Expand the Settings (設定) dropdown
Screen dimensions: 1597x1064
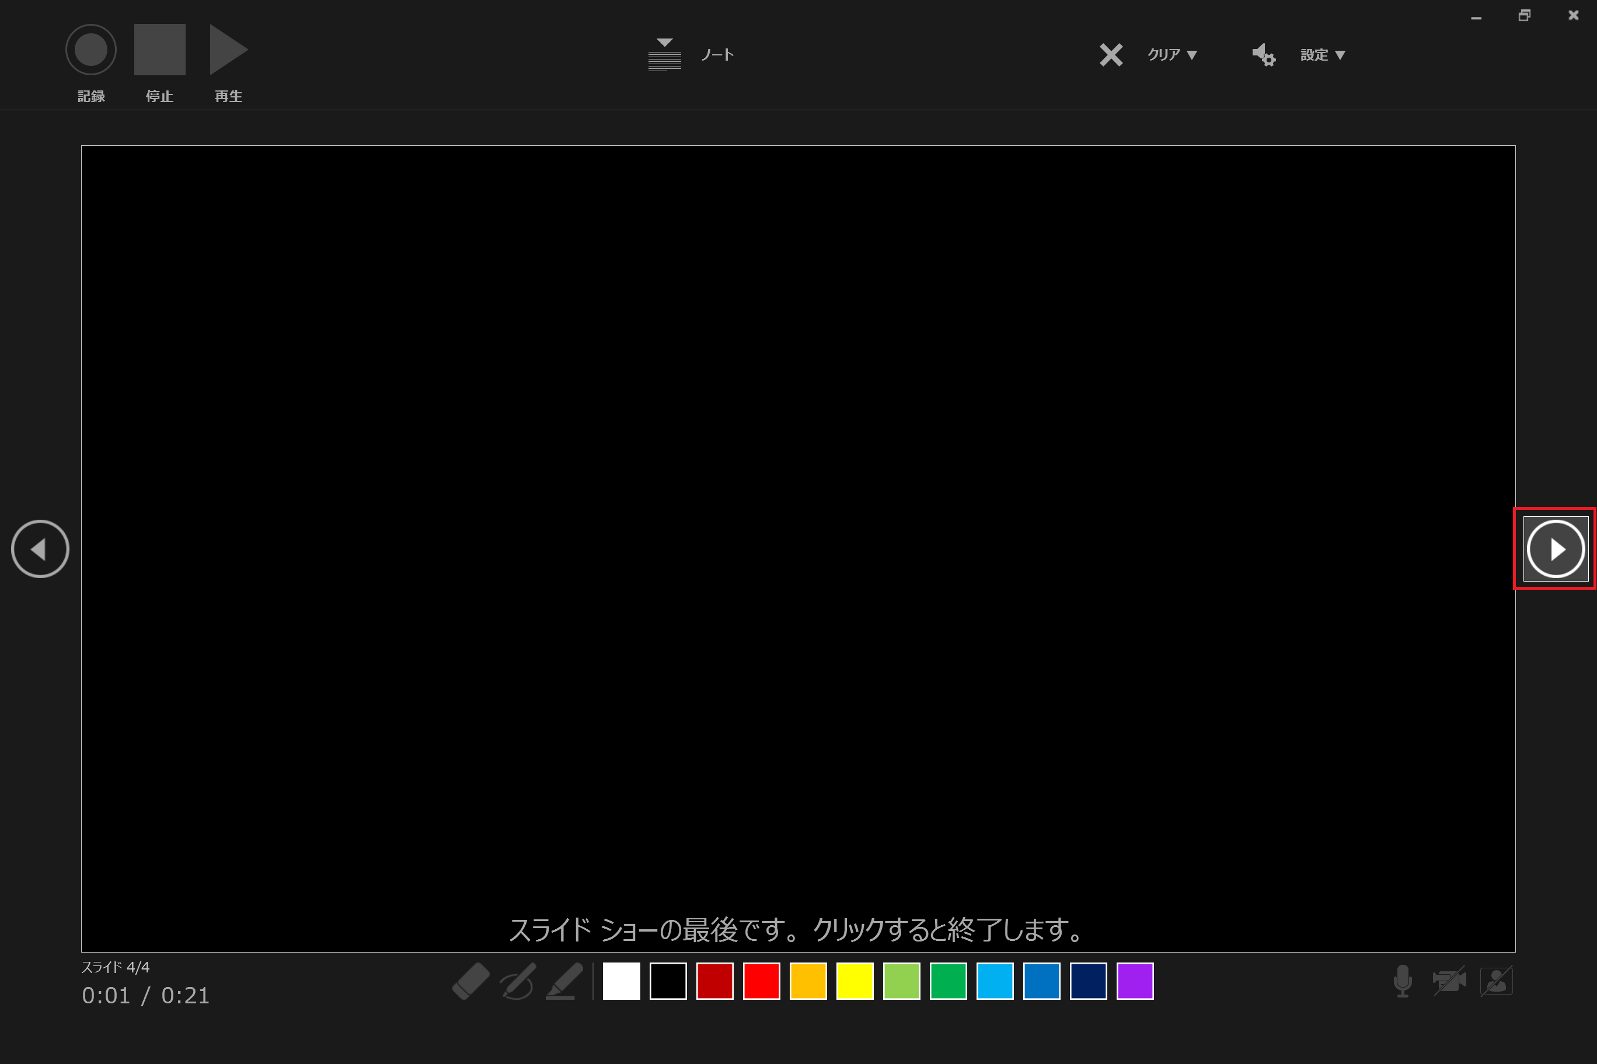pos(1323,54)
